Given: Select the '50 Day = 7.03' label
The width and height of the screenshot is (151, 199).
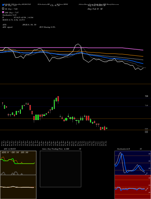Looking at the screenshot, I should (x=11, y=9).
